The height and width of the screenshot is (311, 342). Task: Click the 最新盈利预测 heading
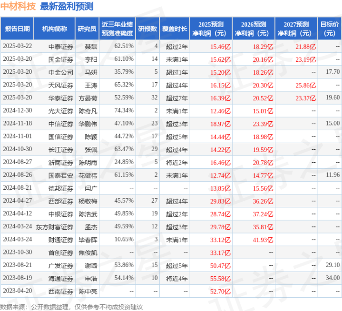67,6
